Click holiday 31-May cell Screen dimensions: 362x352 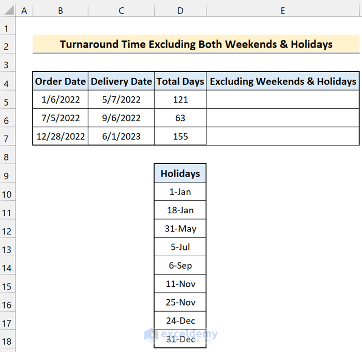(180, 228)
